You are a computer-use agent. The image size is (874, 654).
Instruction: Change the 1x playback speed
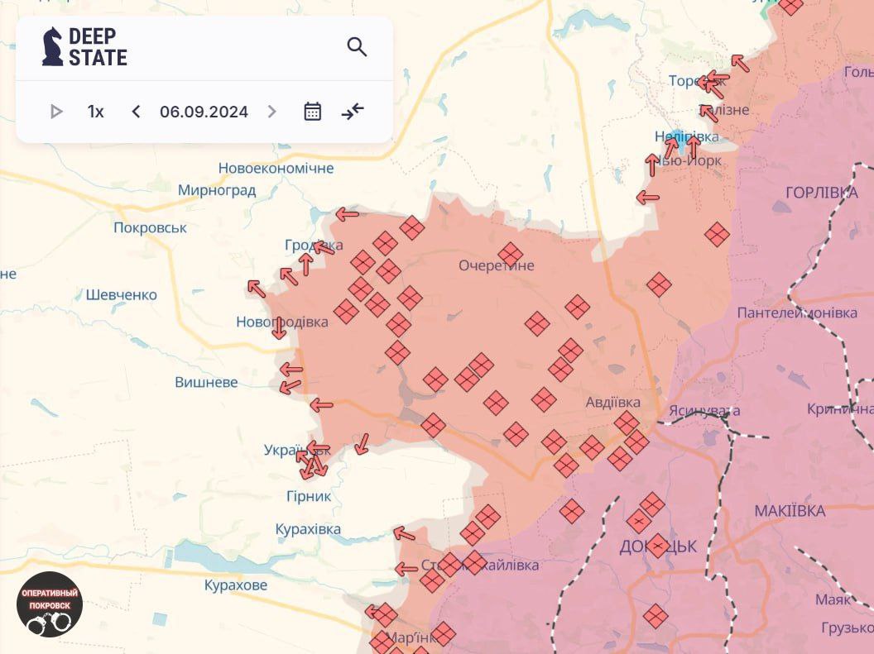(x=96, y=112)
